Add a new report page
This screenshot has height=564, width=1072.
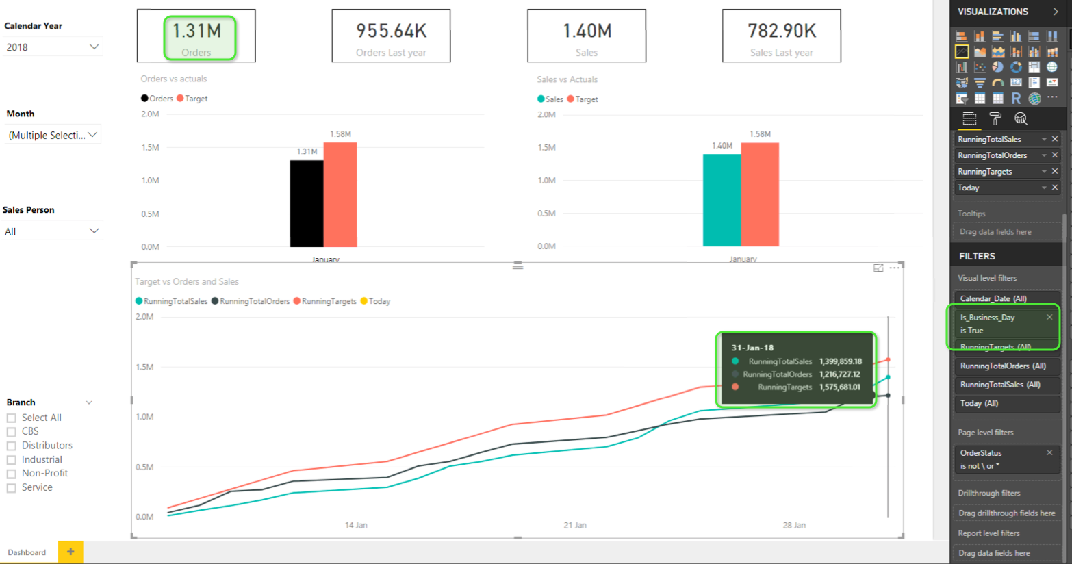tap(71, 552)
